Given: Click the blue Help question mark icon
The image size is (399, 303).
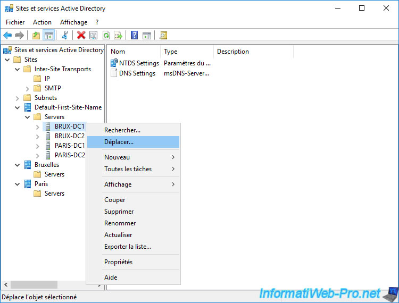Looking at the screenshot, I should [135, 36].
